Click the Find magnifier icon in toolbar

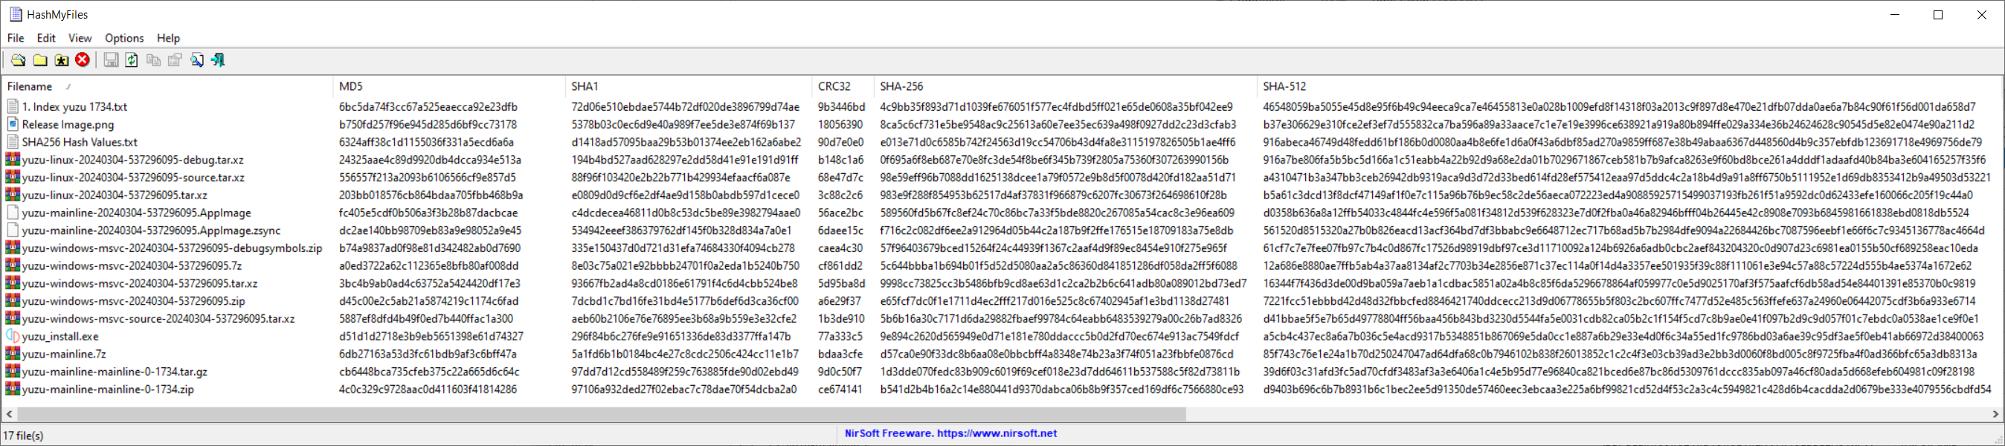[197, 60]
